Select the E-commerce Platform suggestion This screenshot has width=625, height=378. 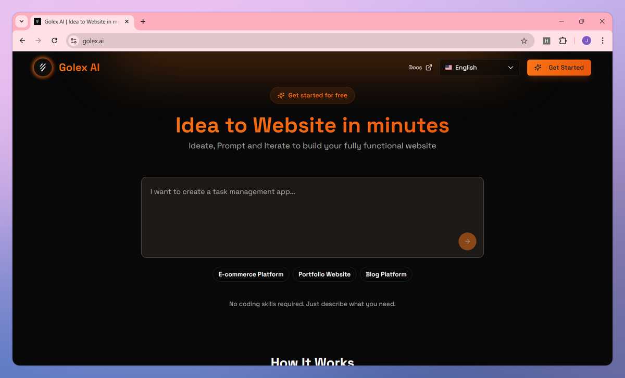pyautogui.click(x=251, y=274)
